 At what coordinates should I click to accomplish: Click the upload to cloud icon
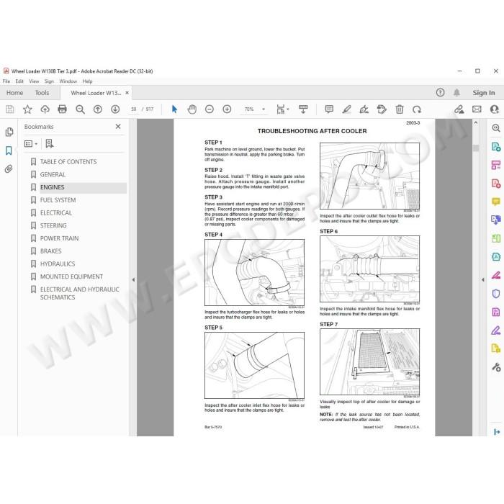pos(45,109)
